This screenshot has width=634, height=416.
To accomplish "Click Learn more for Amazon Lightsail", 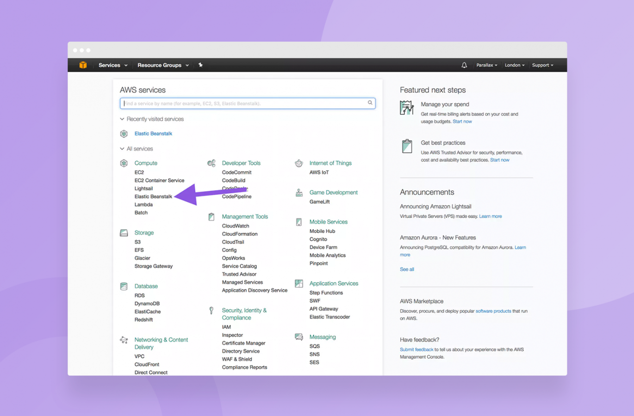I will tap(491, 216).
